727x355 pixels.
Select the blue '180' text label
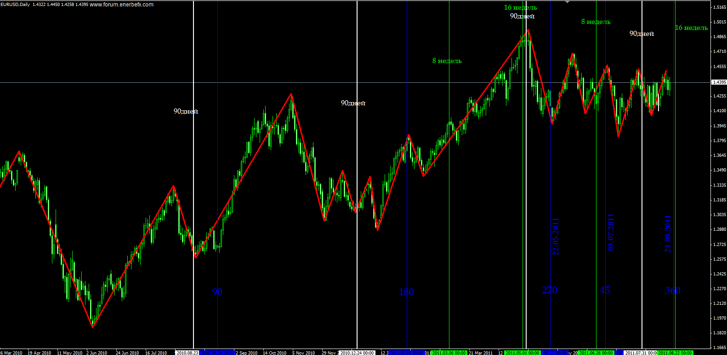[406, 292]
